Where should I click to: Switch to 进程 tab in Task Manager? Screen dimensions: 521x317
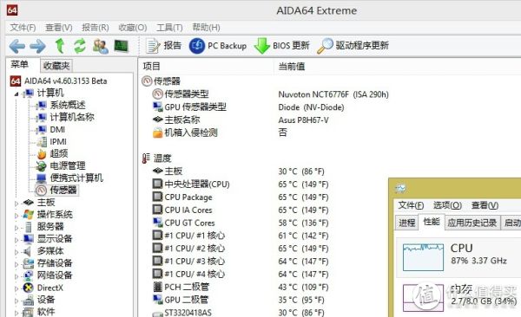(x=407, y=223)
